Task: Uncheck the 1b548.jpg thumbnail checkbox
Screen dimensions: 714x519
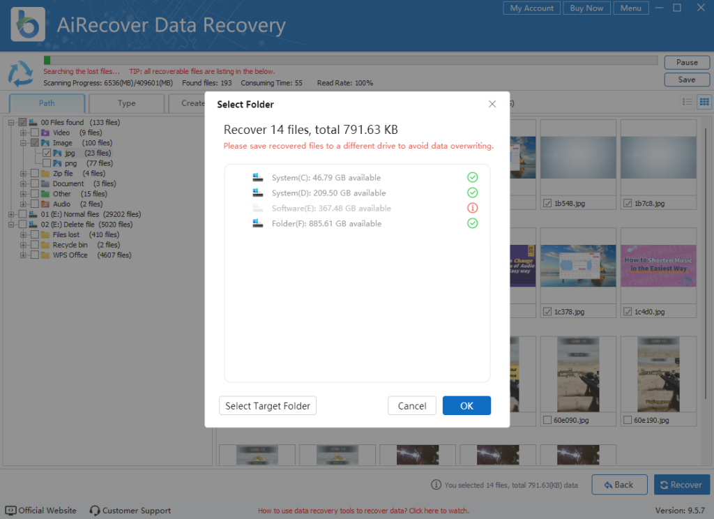Action: point(547,203)
